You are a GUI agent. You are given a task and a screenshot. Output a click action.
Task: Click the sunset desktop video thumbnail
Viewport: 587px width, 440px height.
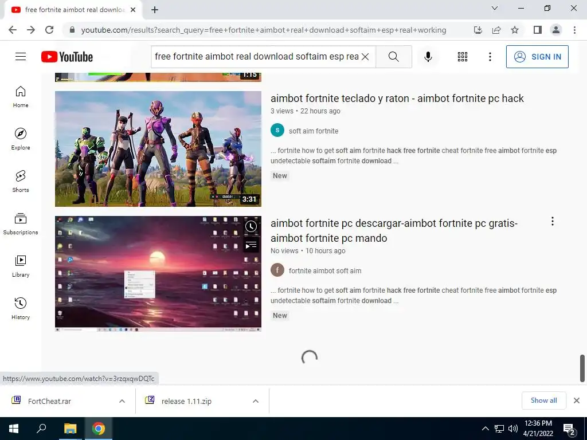coord(158,273)
